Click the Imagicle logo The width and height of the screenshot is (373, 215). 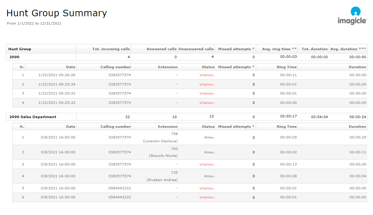(352, 16)
